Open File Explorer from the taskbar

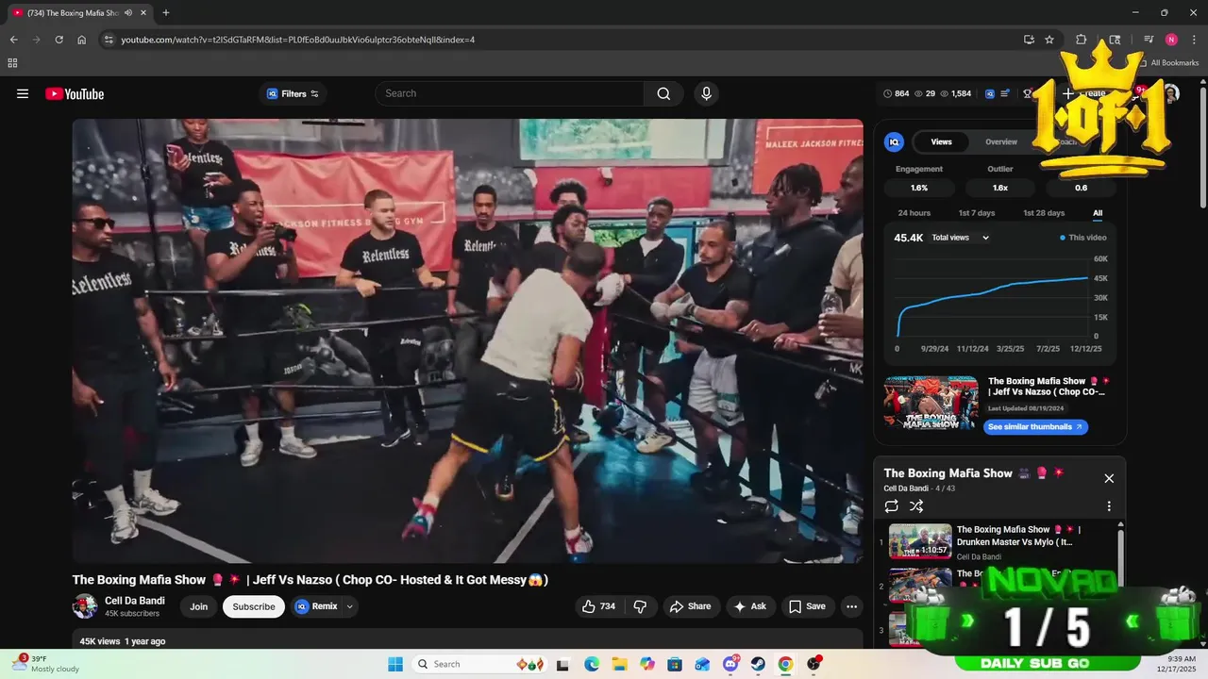[619, 664]
